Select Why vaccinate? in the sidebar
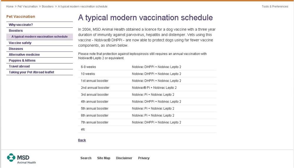Screen dimensions: 294x168 click(x=21, y=25)
